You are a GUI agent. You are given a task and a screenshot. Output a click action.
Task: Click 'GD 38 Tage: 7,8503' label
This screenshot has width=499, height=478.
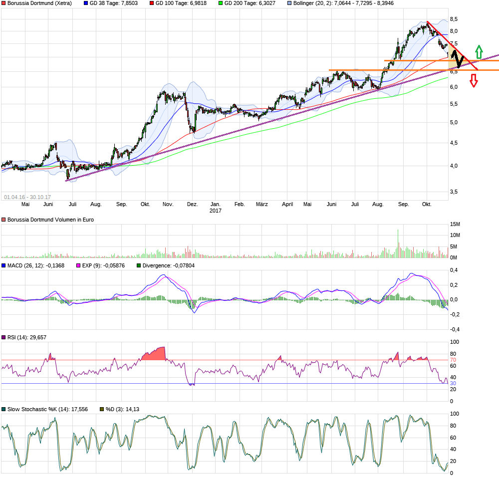114,3
